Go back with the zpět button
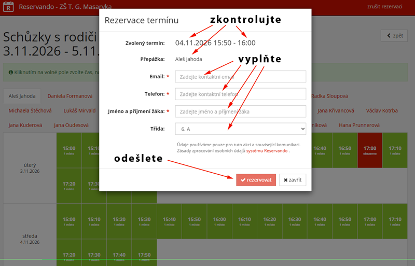Image resolution: width=415 pixels, height=266 pixels. pos(394,36)
